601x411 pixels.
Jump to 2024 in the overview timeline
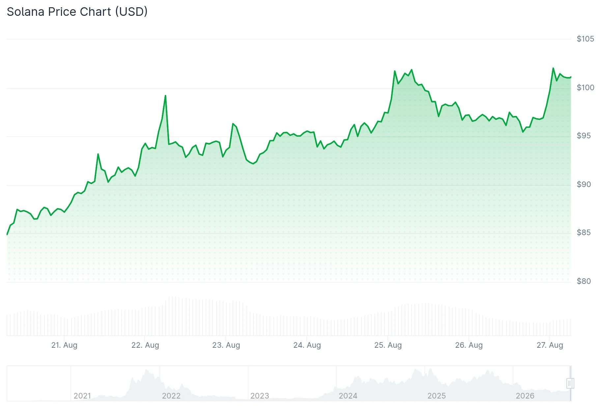[x=348, y=396]
